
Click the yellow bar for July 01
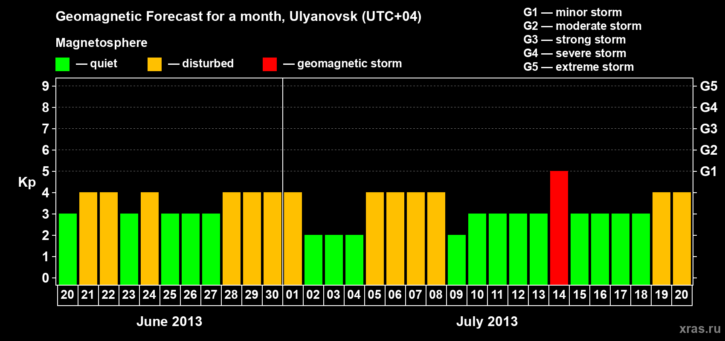[293, 238]
